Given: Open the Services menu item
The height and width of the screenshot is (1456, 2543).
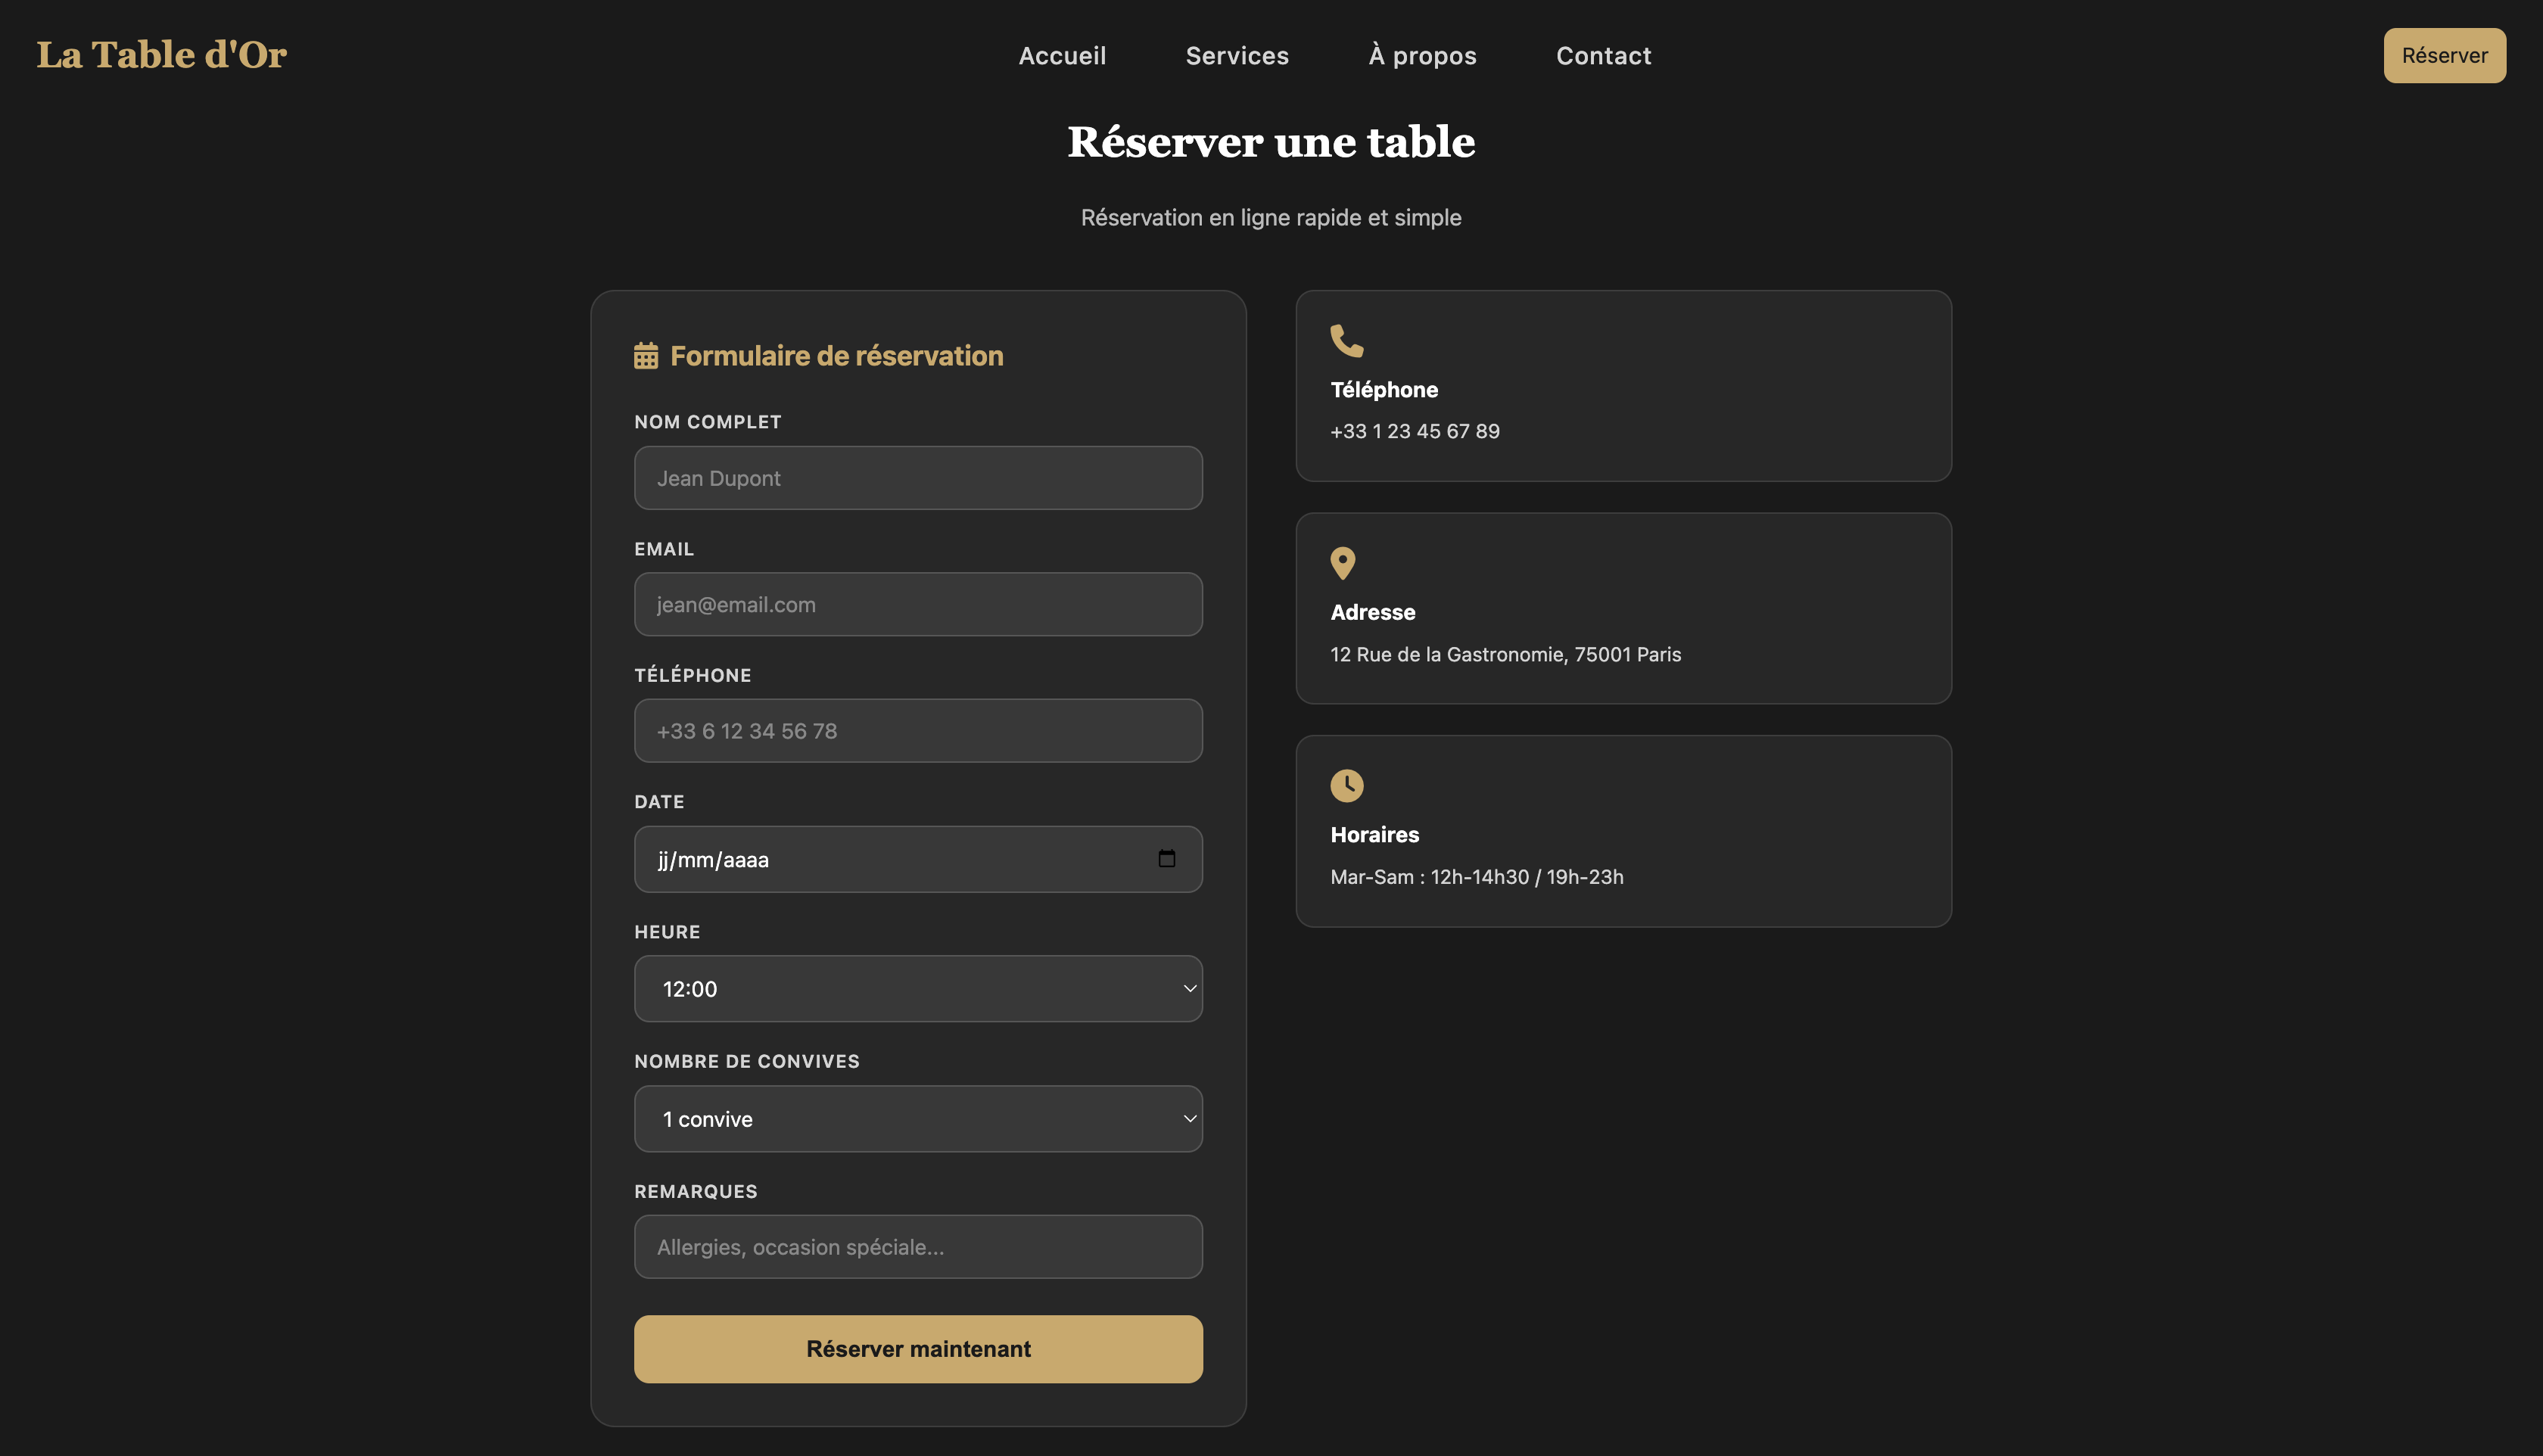Looking at the screenshot, I should [x=1236, y=56].
